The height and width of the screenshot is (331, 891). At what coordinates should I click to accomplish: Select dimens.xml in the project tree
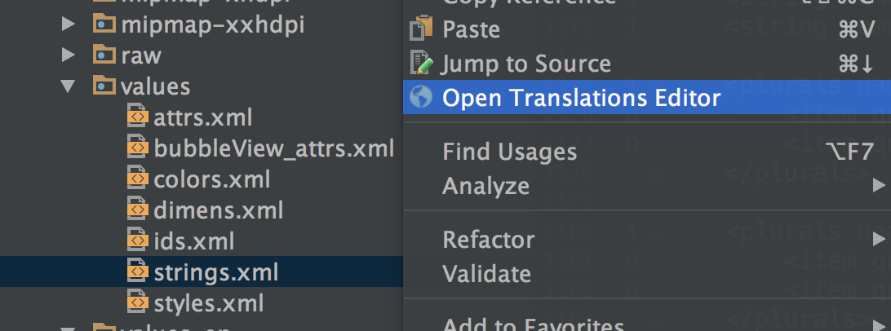(218, 210)
